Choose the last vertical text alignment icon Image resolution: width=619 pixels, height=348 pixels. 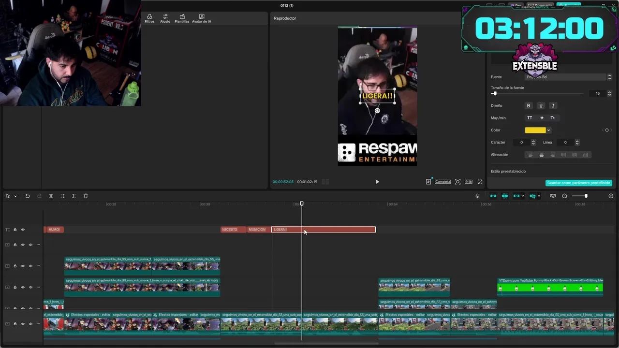[x=586, y=155]
